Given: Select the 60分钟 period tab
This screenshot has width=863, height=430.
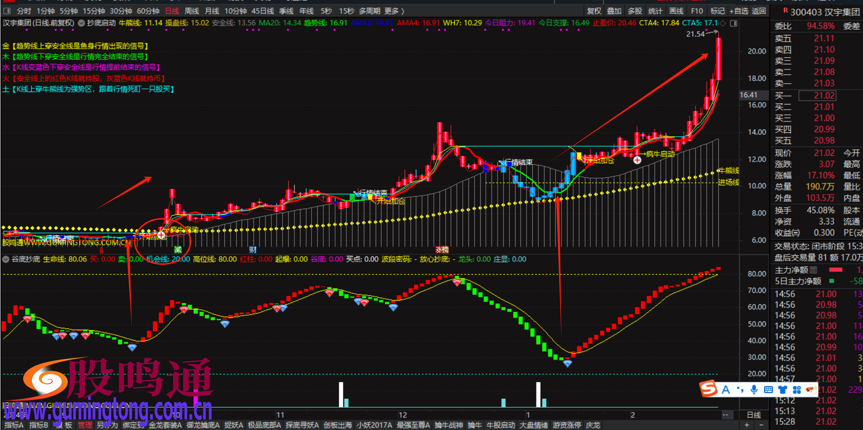Looking at the screenshot, I should pos(148,11).
